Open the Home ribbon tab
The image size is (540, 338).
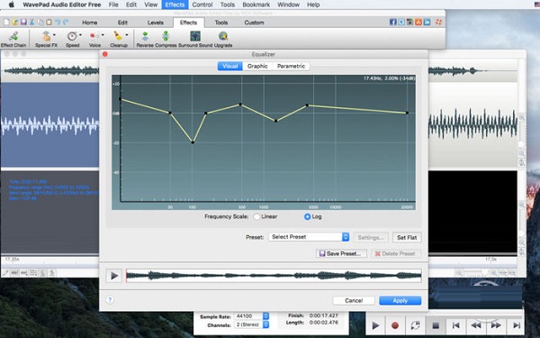[x=89, y=23]
